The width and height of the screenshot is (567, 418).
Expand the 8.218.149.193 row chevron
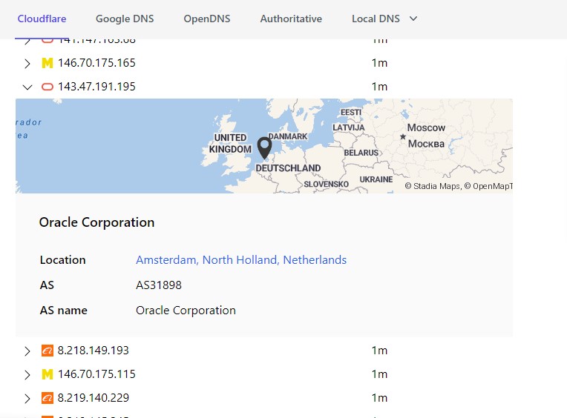(27, 351)
